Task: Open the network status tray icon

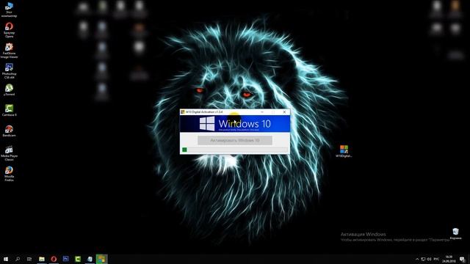Action: pyautogui.click(x=423, y=259)
